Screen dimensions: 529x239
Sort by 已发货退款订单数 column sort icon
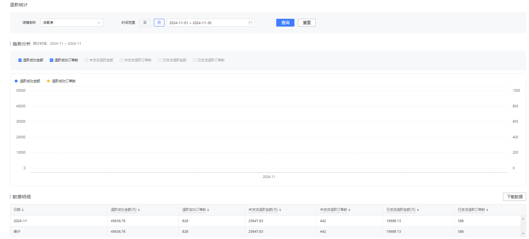coord(487,210)
